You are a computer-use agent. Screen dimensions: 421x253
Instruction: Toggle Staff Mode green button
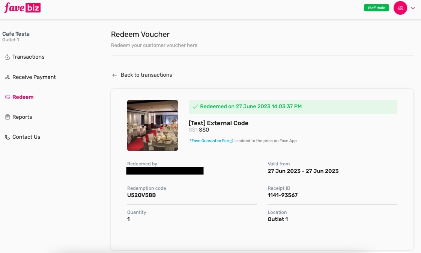(x=376, y=8)
